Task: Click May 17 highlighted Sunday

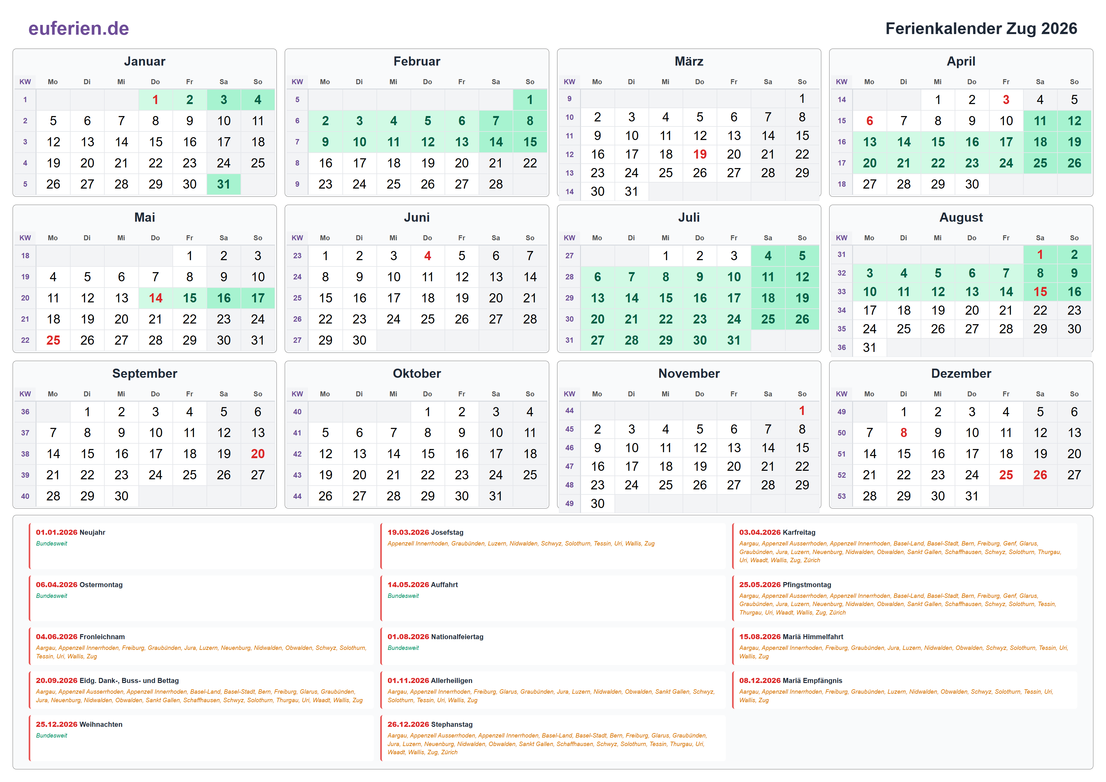Action: click(258, 298)
